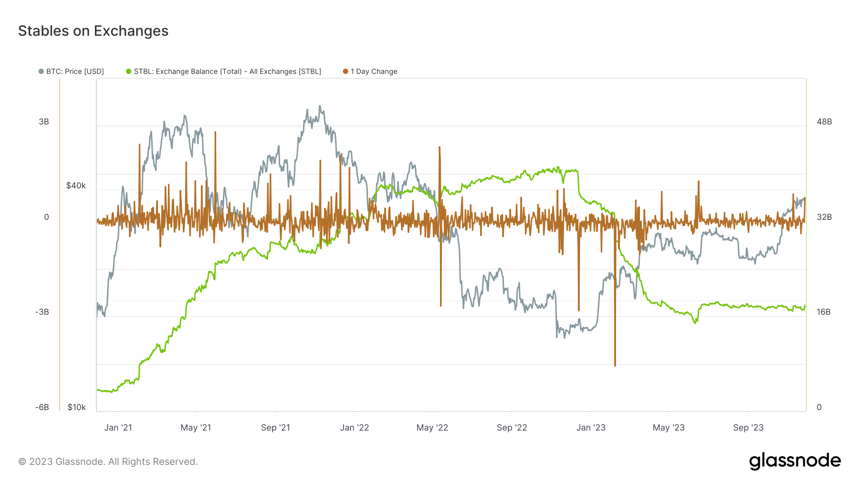The width and height of the screenshot is (859, 483).
Task: Click the $40k price axis label
Action: (x=77, y=185)
